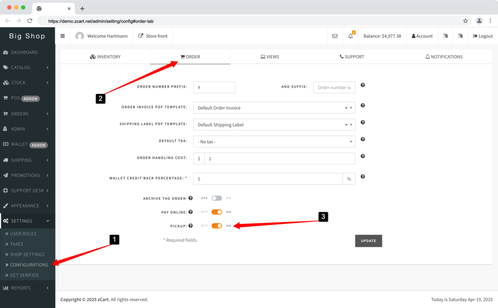
Task: Switch to the Inventory tab
Action: tap(105, 56)
